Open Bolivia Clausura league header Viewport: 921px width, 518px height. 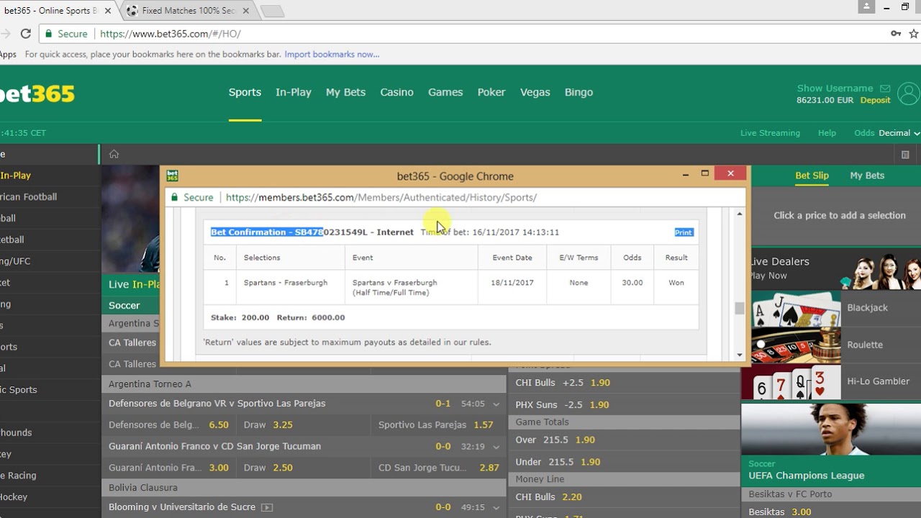coord(304,488)
